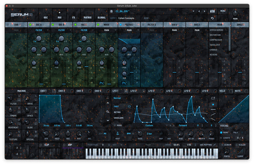
Task: Open OSC A routing FILTER dropdown
Action: pyautogui.click(x=39, y=30)
